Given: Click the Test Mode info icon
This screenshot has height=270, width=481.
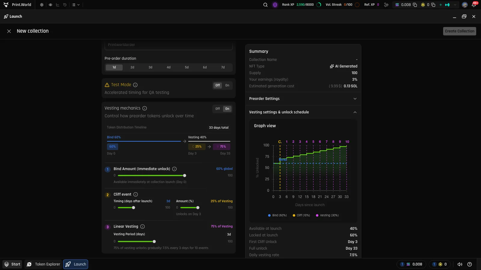Looking at the screenshot, I should coord(135,85).
